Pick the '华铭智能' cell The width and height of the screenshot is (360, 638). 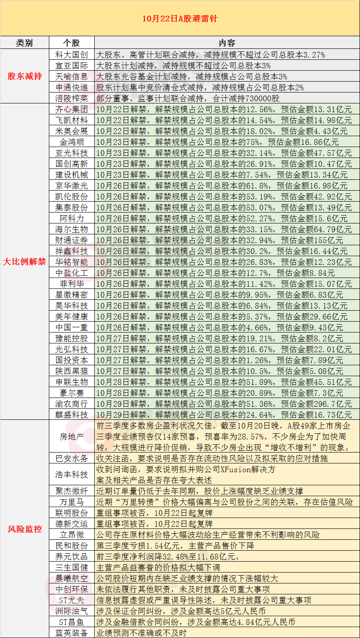72,262
